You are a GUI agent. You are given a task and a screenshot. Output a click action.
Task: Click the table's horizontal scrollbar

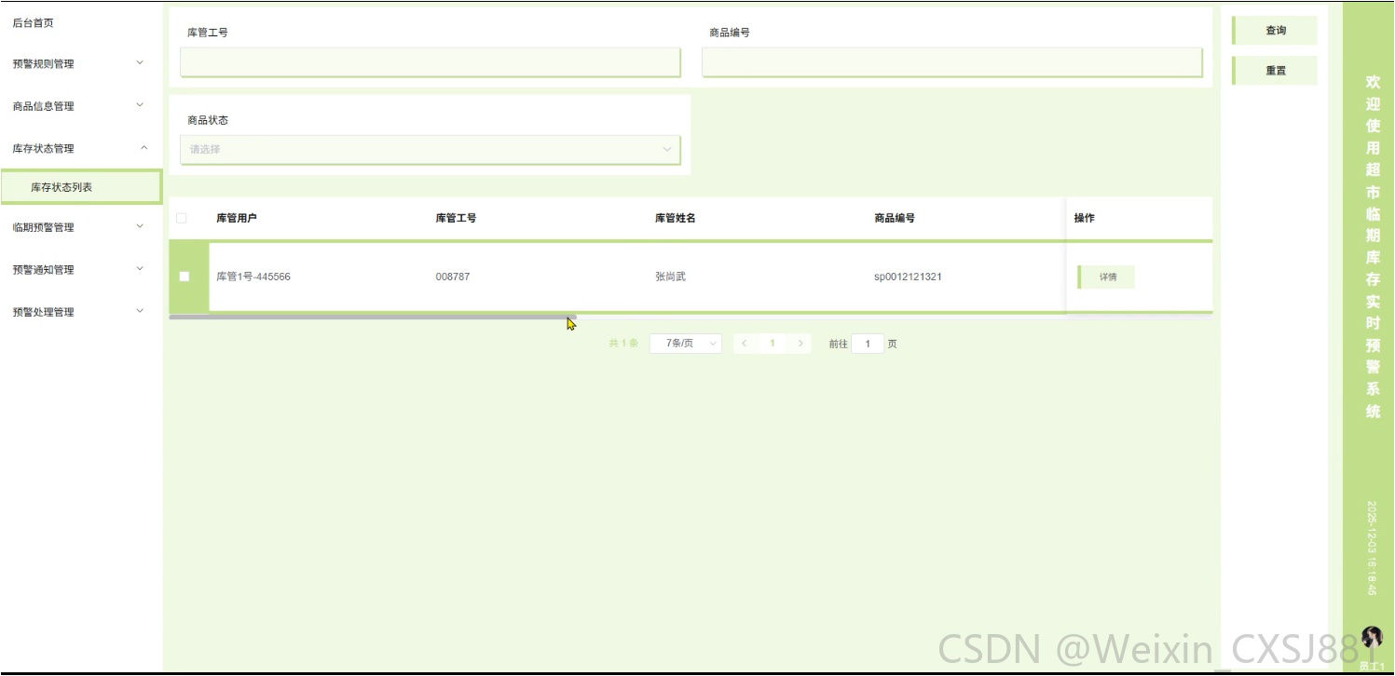tap(373, 318)
